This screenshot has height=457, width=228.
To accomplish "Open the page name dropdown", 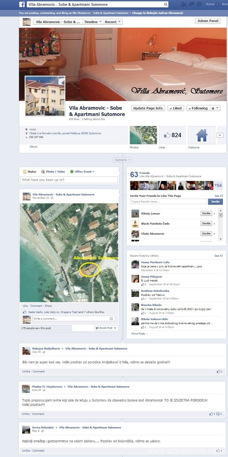I will pyautogui.click(x=58, y=22).
